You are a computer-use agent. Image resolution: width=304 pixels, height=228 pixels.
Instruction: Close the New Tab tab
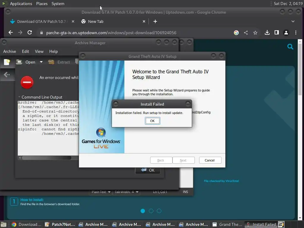[144, 21]
